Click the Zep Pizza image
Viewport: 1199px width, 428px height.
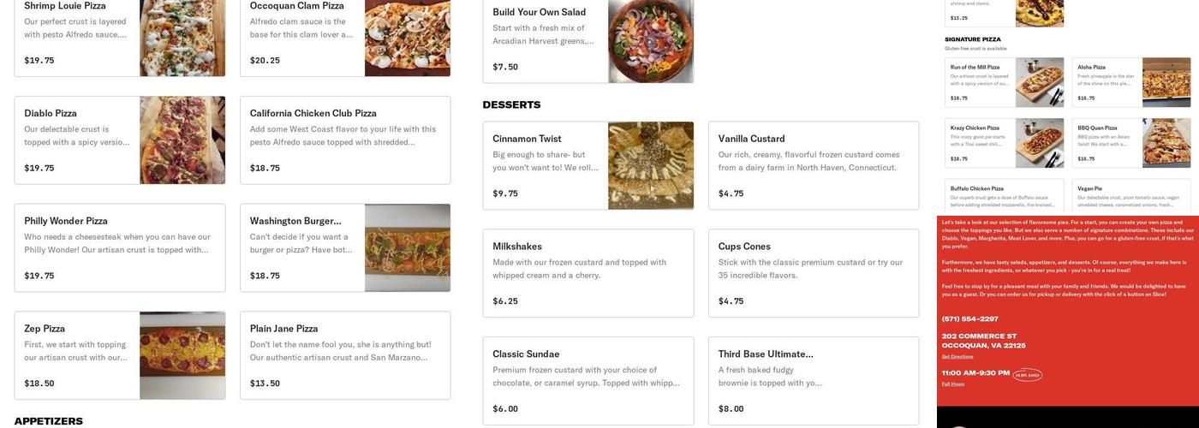click(182, 355)
